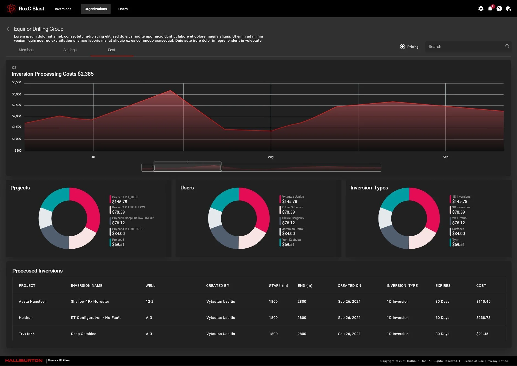This screenshot has height=366, width=517.
Task: Click the range selector top grip
Action: [x=187, y=163]
